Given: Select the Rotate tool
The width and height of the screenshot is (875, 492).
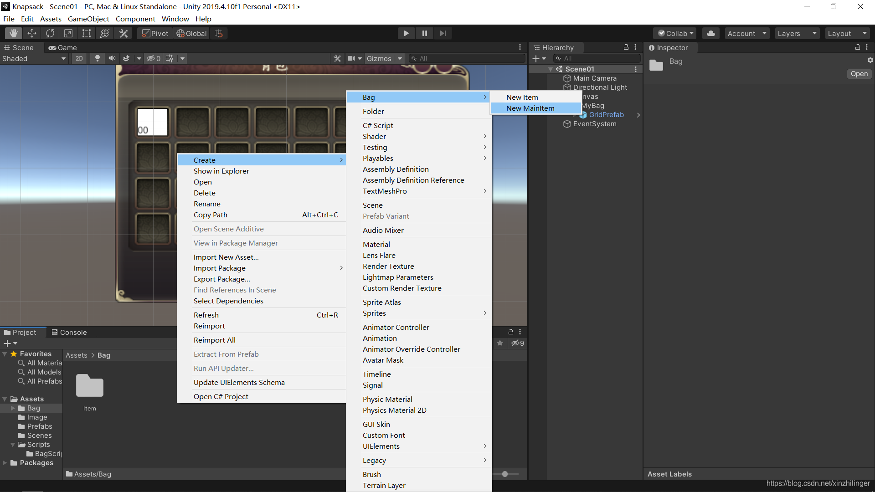Looking at the screenshot, I should pyautogui.click(x=50, y=33).
